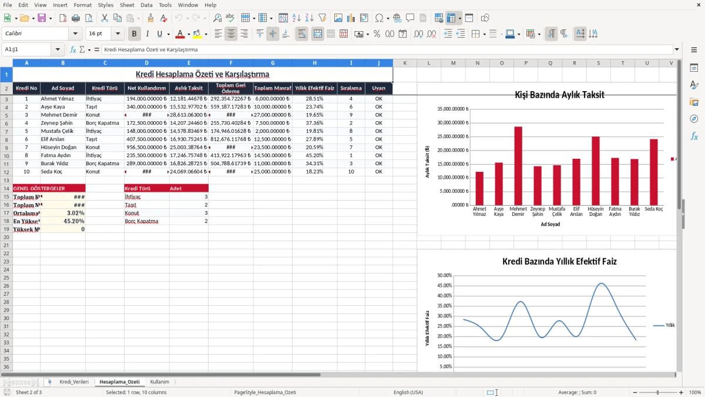Toggle Italic formatting

(147, 34)
